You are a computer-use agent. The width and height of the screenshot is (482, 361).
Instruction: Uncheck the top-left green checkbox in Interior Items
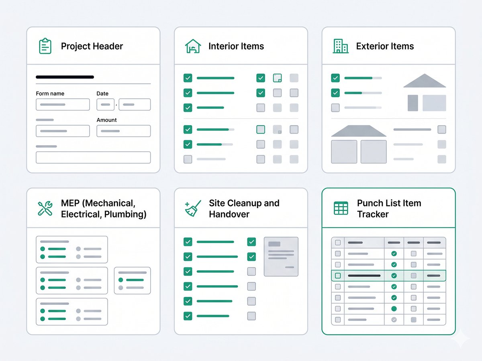click(188, 78)
